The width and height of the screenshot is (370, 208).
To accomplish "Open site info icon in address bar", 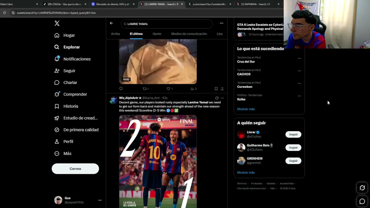I will 13,13.
